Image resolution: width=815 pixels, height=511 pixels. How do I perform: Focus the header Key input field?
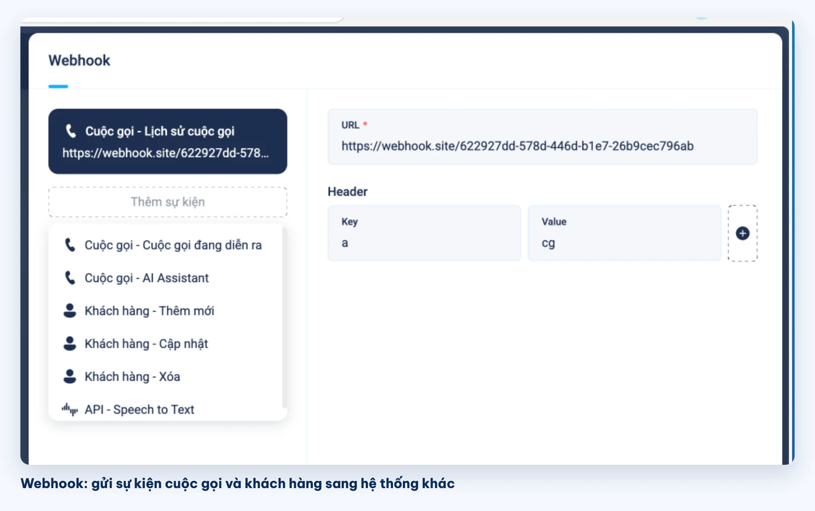424,233
